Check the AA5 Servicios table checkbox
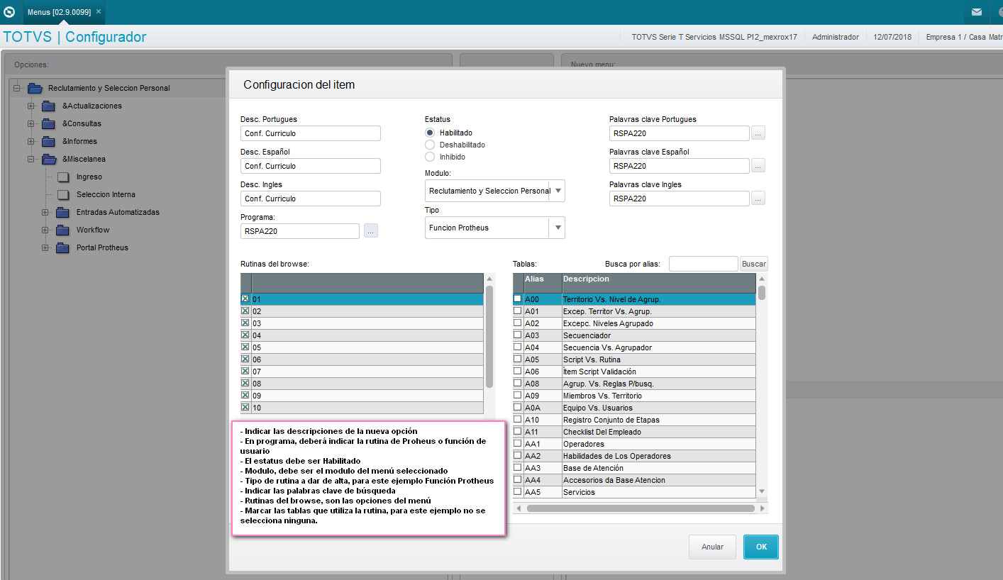This screenshot has width=1003, height=580. 518,492
